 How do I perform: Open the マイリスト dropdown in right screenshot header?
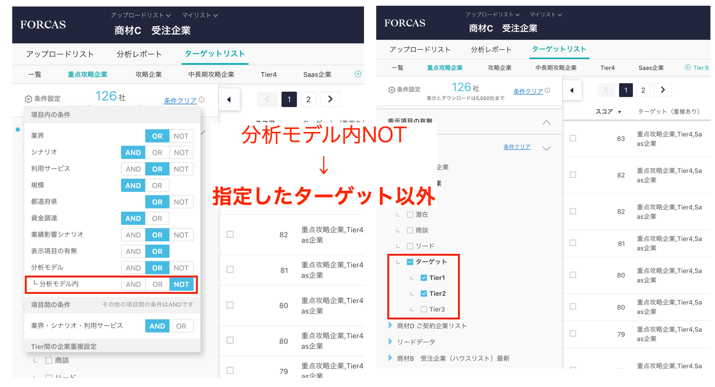click(545, 15)
